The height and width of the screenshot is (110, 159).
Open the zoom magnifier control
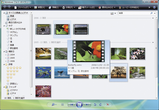54,104
